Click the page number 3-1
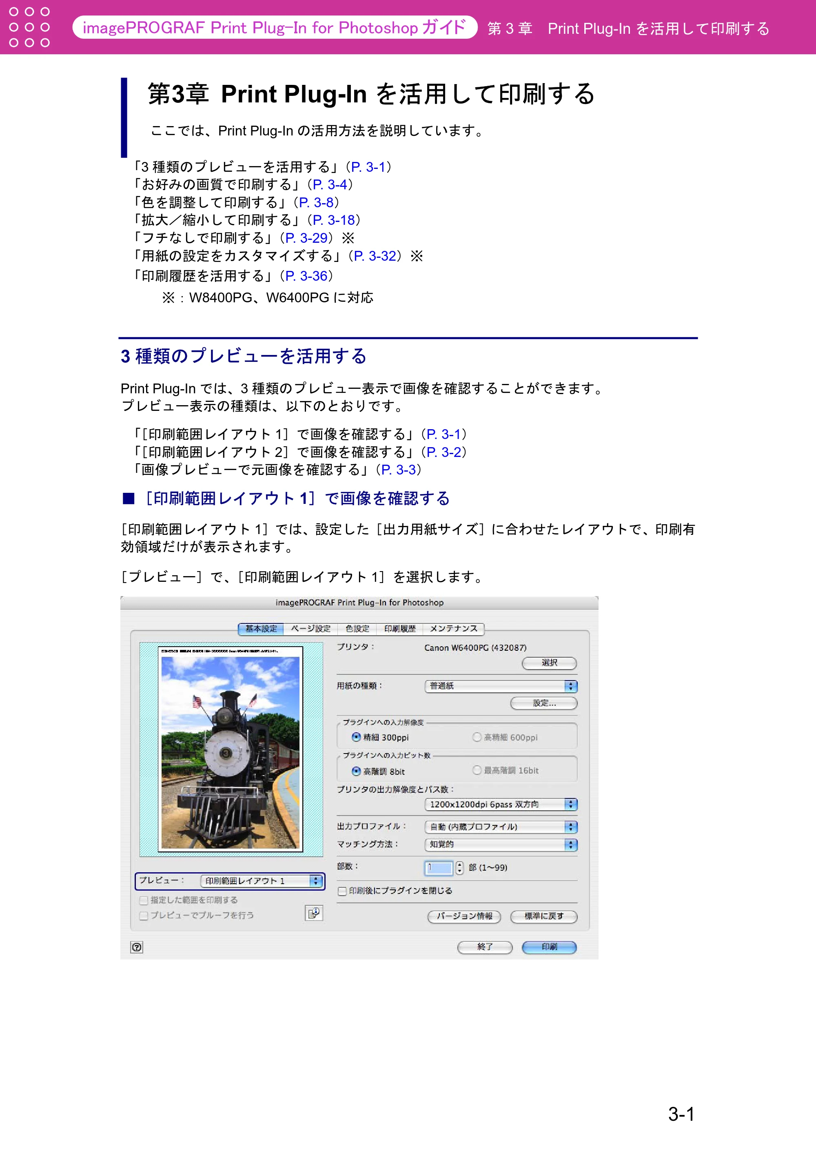This screenshot has width=816, height=1155. tap(681, 1114)
